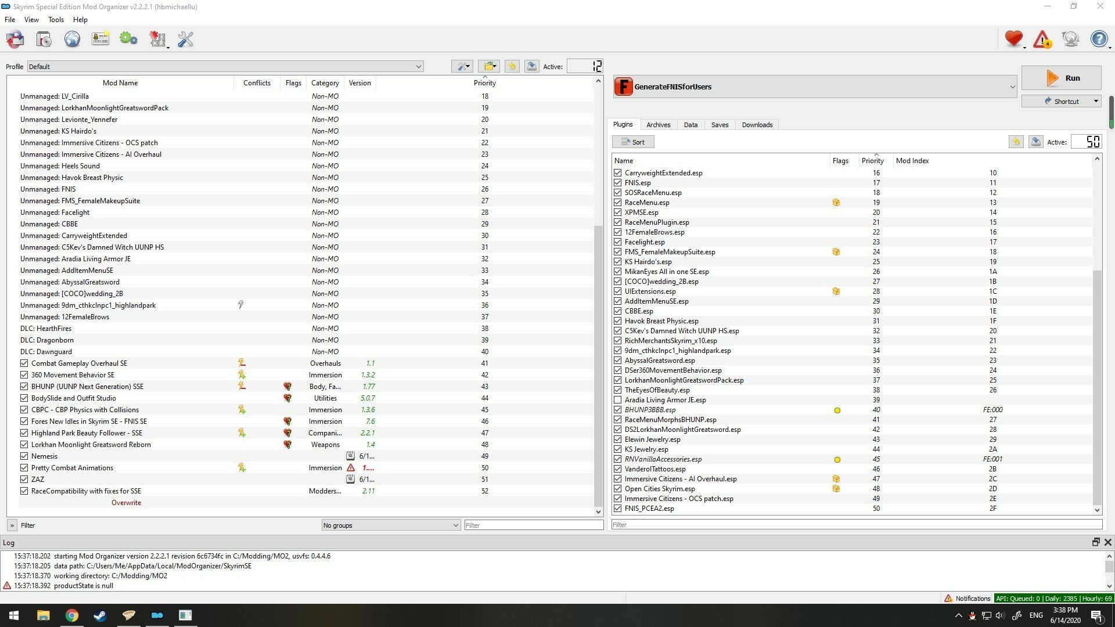Click conflict icon on Combat Gameplay Overhaul SE
The height and width of the screenshot is (627, 1115).
242,363
